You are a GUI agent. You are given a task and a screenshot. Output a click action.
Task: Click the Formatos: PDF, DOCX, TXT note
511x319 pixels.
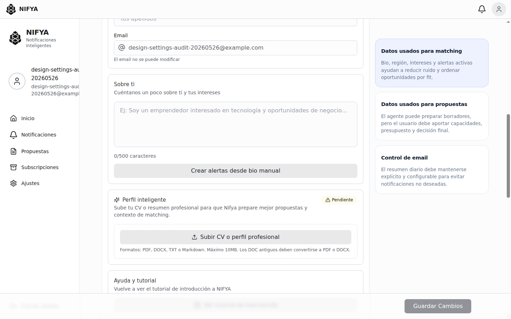click(x=235, y=250)
